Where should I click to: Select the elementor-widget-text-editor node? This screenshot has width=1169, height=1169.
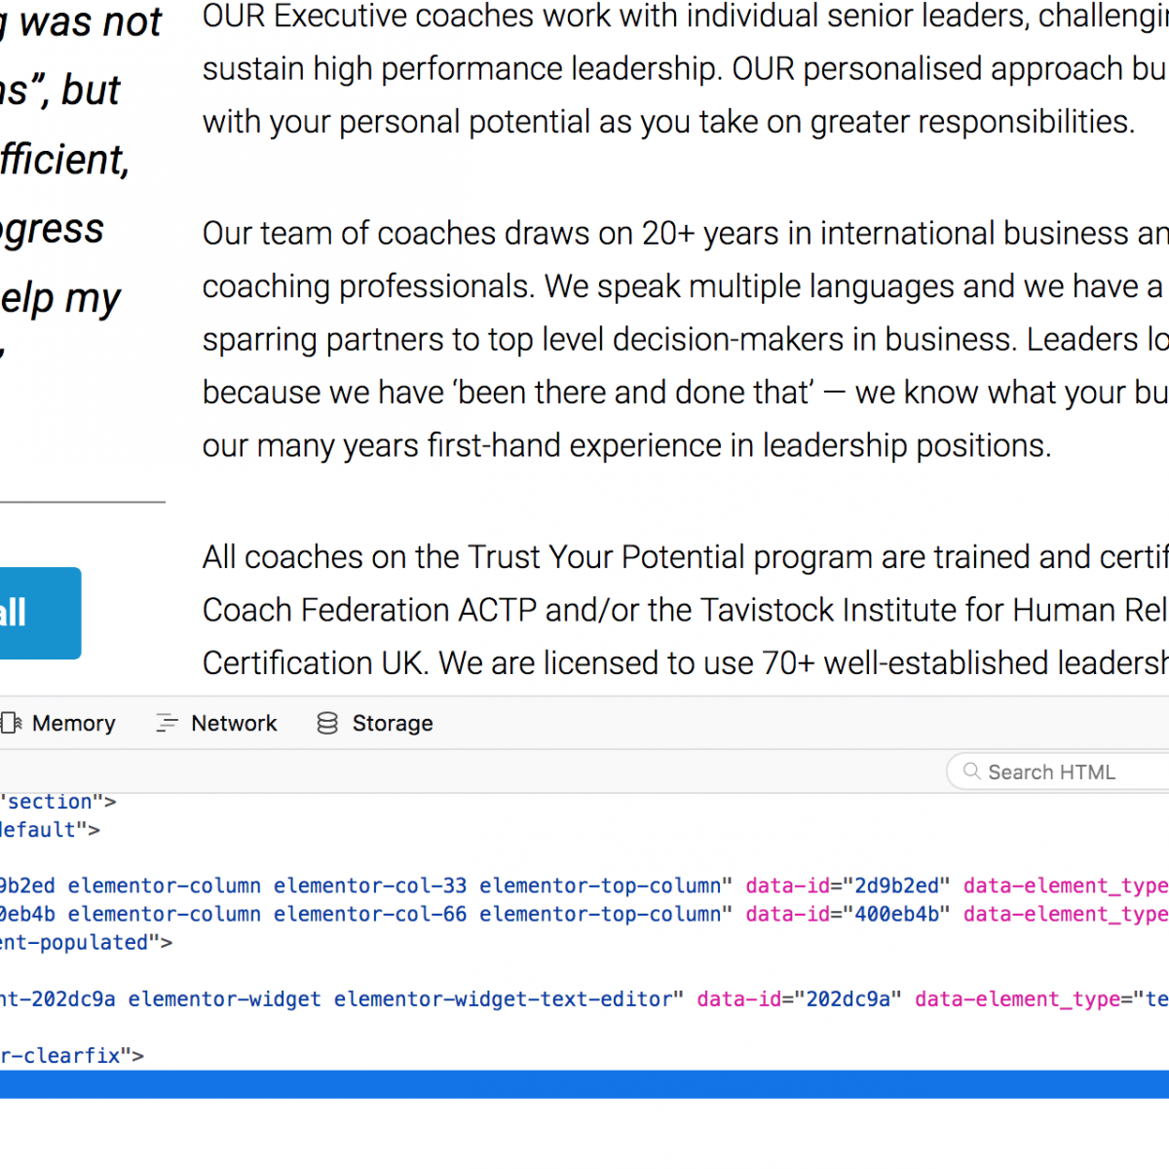584,999
